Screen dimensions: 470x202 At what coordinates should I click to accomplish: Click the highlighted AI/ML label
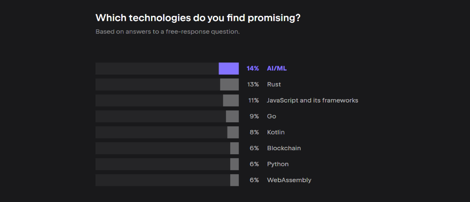coord(277,69)
